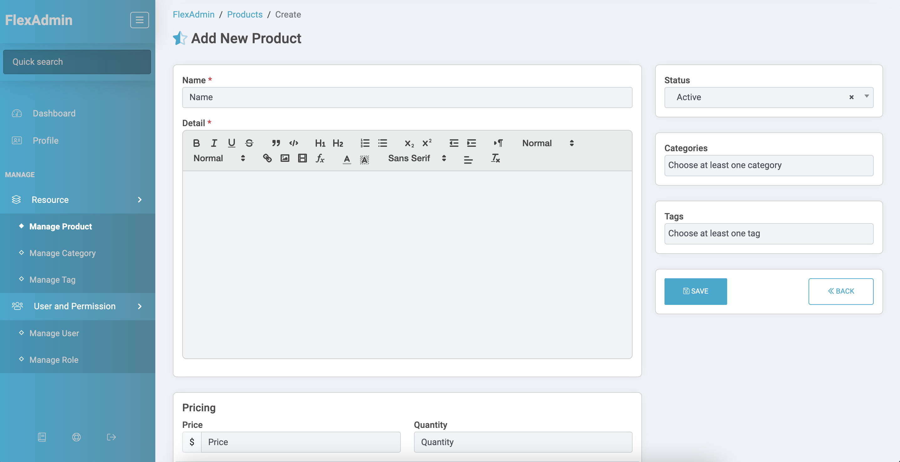
Task: Click the blockquote icon in editor toolbar
Action: [x=276, y=143]
